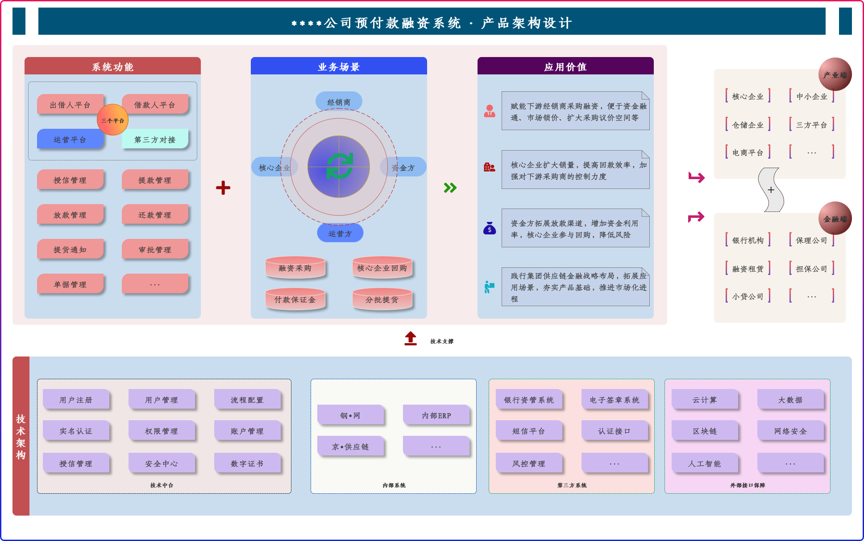Click the teal person carrying box icon
Image resolution: width=864 pixels, height=541 pixels.
click(x=490, y=287)
